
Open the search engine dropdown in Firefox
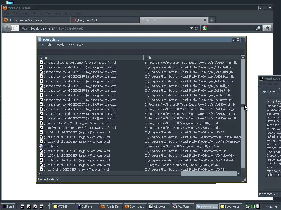[x=209, y=28]
